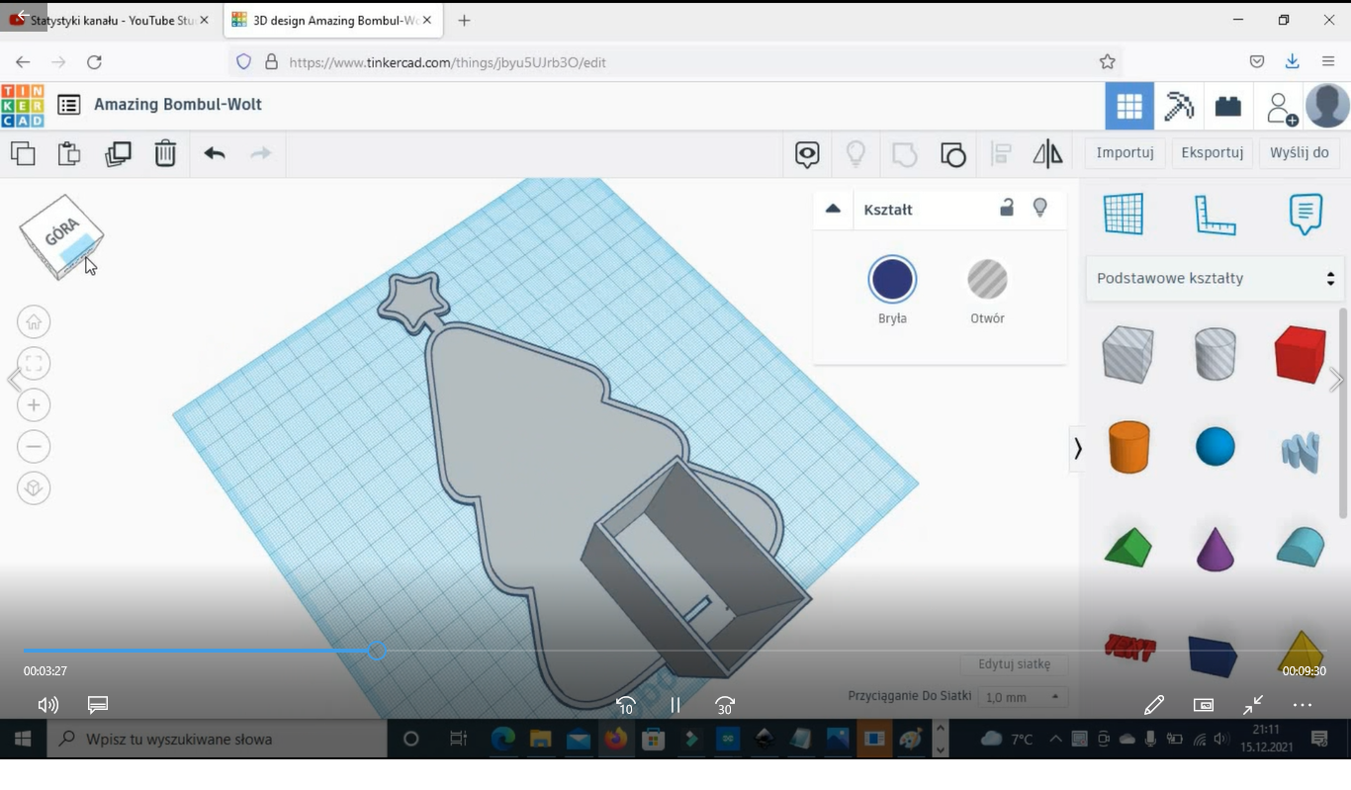
Task: Select the Group shapes tool
Action: coord(952,154)
